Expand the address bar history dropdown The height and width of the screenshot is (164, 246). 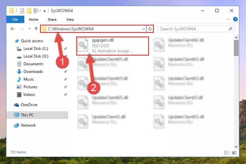point(143,29)
